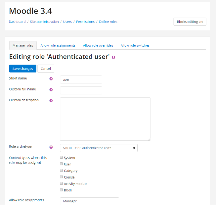Tick the Category context checkbox
Image resolution: width=216 pixels, height=205 pixels.
point(62,170)
